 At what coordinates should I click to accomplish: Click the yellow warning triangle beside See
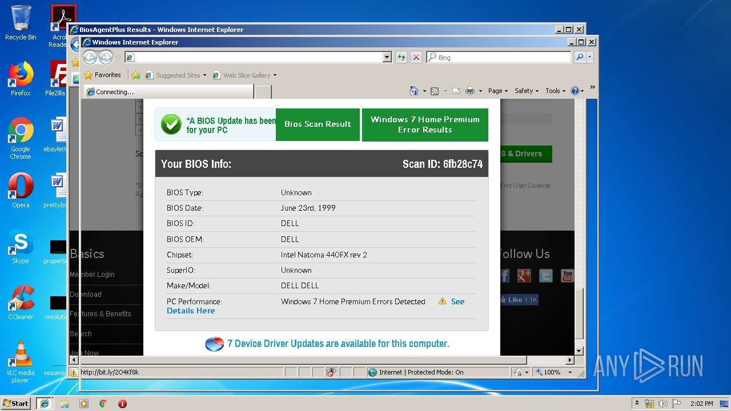pos(443,301)
